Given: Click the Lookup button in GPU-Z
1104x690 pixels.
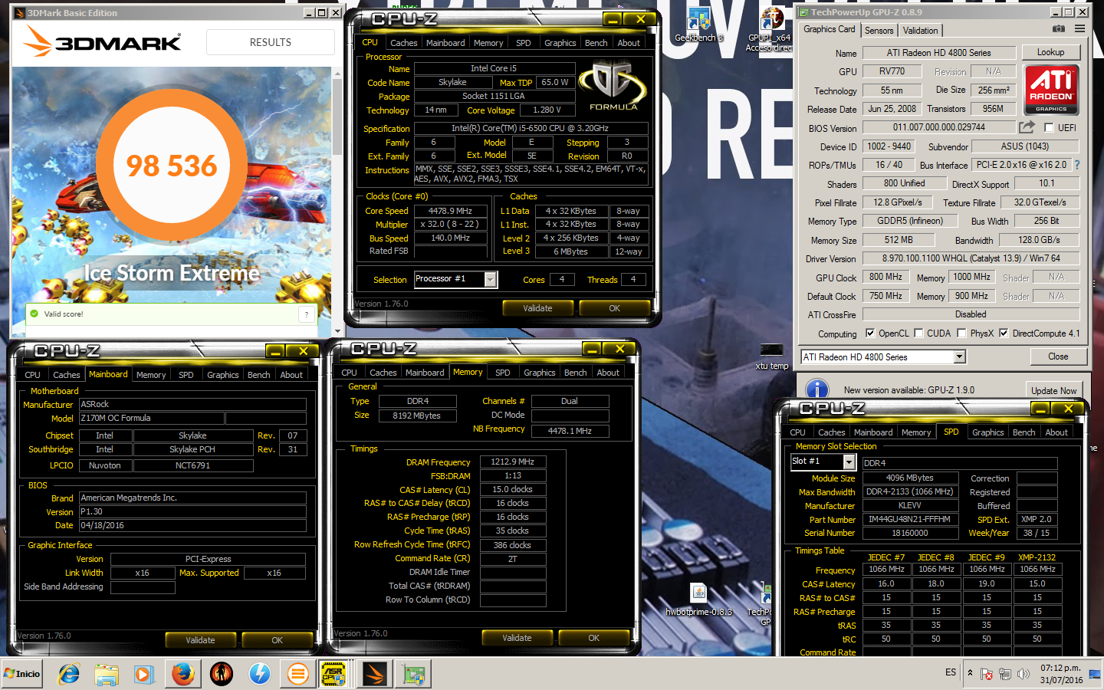Looking at the screenshot, I should point(1050,52).
